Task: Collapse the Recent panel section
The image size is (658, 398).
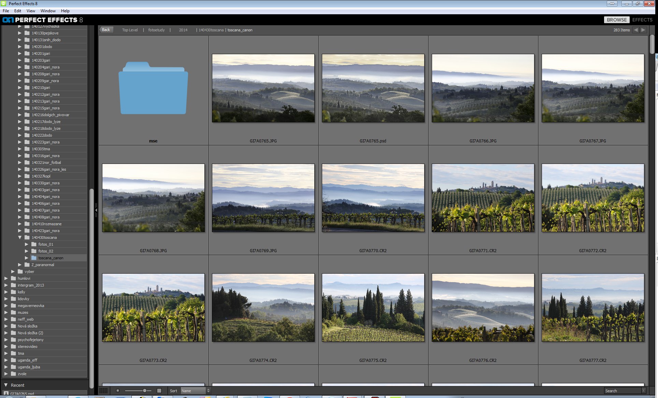Action: (x=6, y=385)
